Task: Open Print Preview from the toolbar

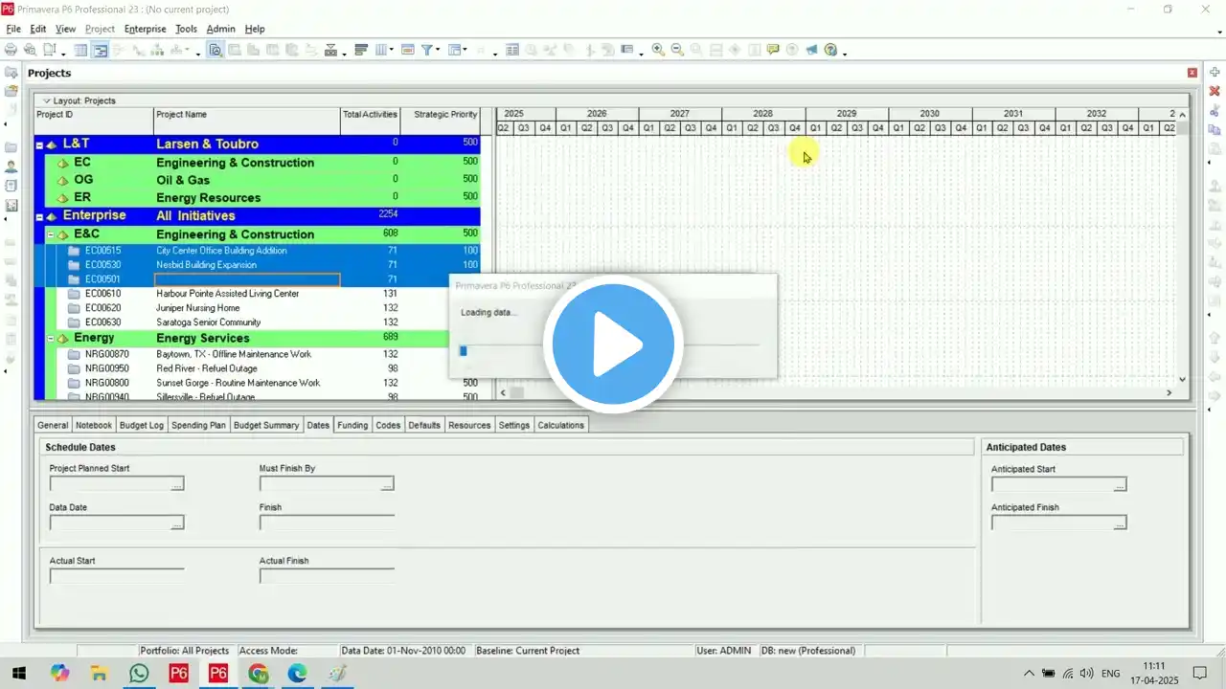Action: [31, 50]
